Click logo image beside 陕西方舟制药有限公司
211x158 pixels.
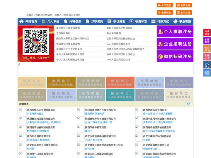click(23, 138)
